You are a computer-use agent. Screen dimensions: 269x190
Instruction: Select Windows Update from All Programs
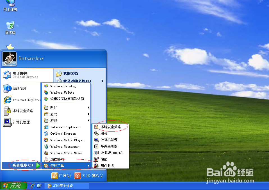tap(61, 92)
